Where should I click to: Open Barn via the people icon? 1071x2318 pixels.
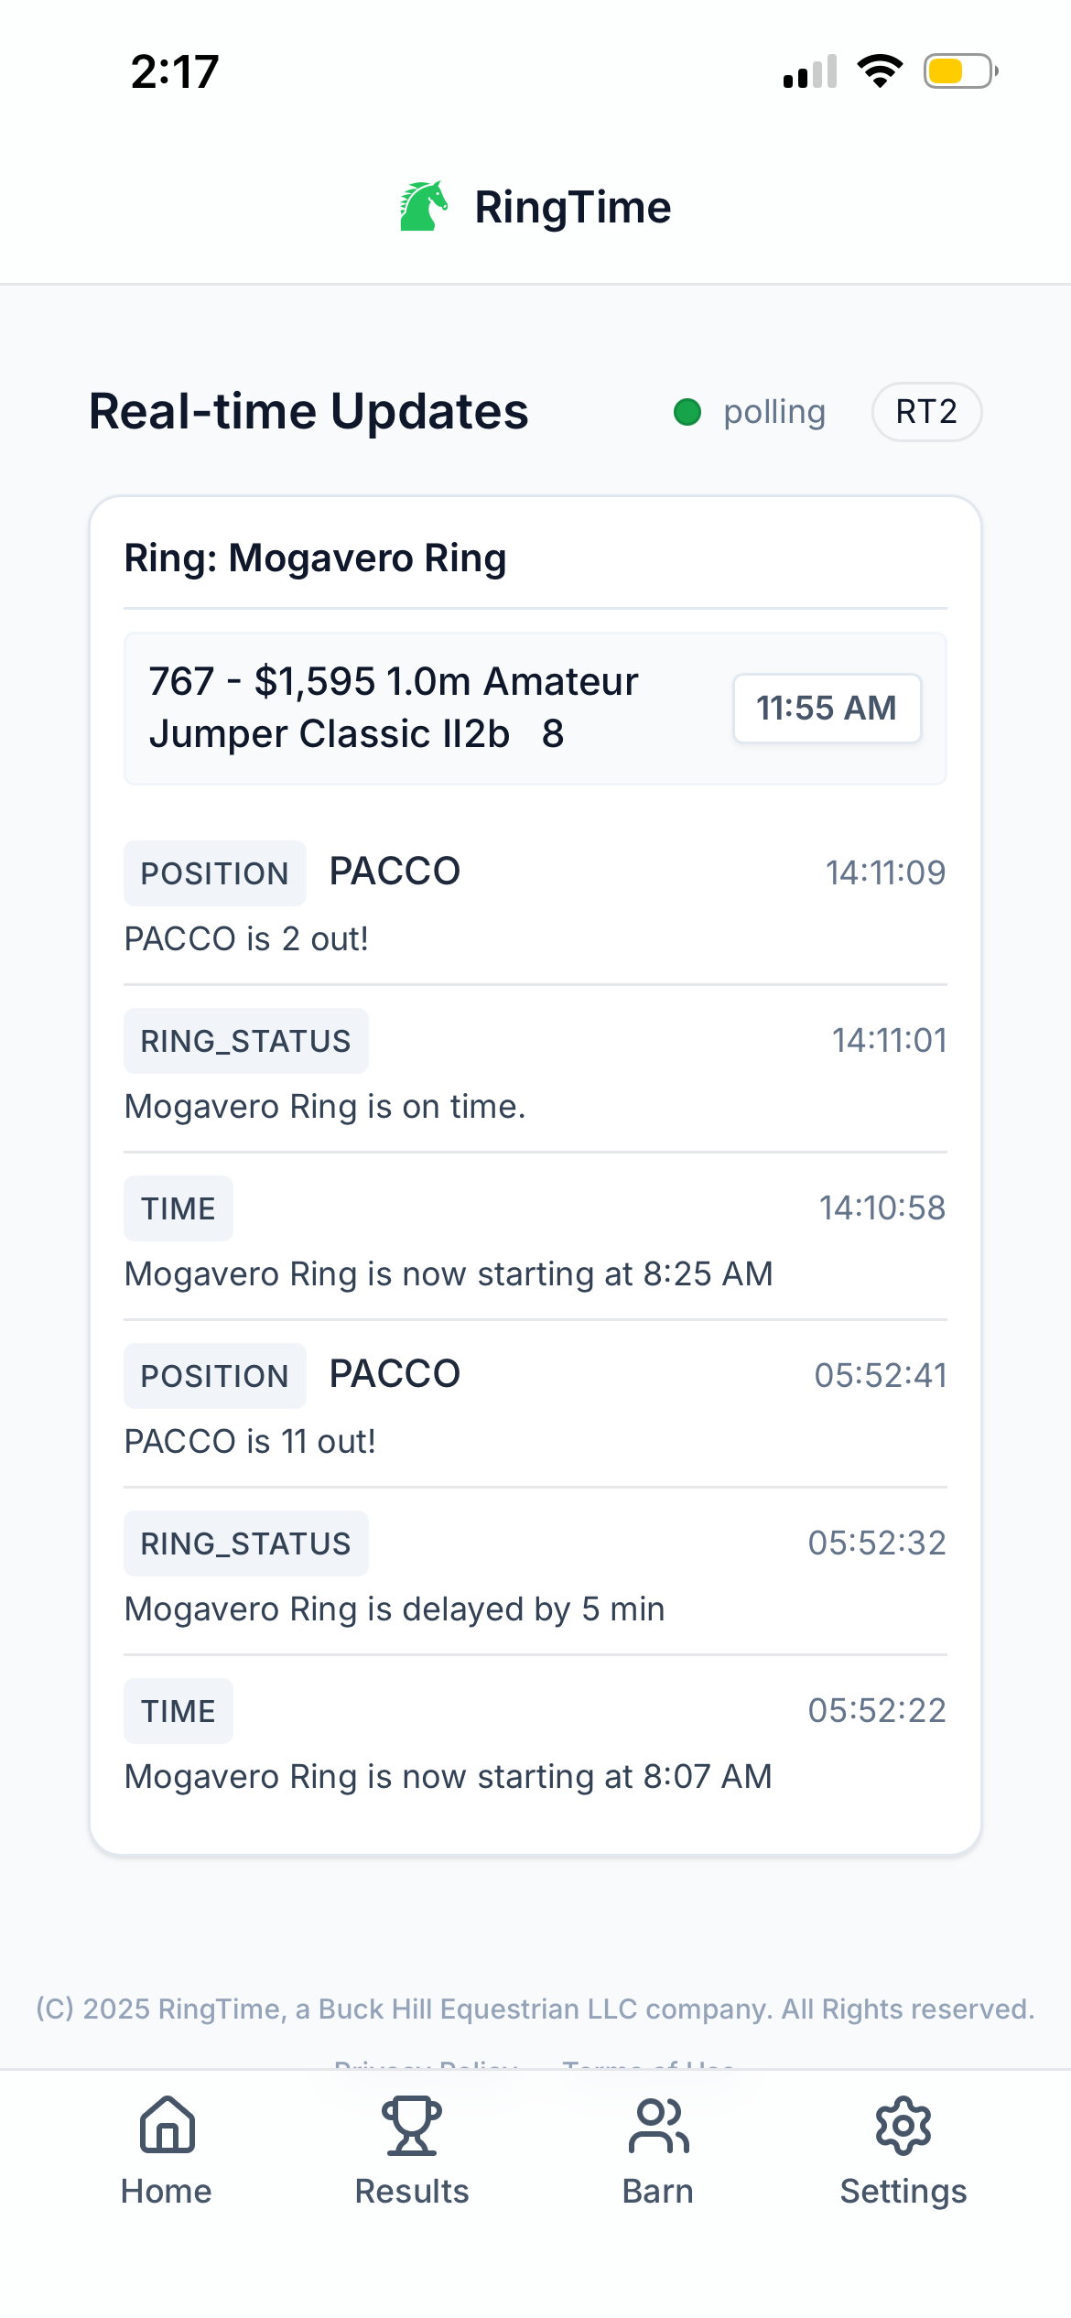click(x=658, y=2124)
